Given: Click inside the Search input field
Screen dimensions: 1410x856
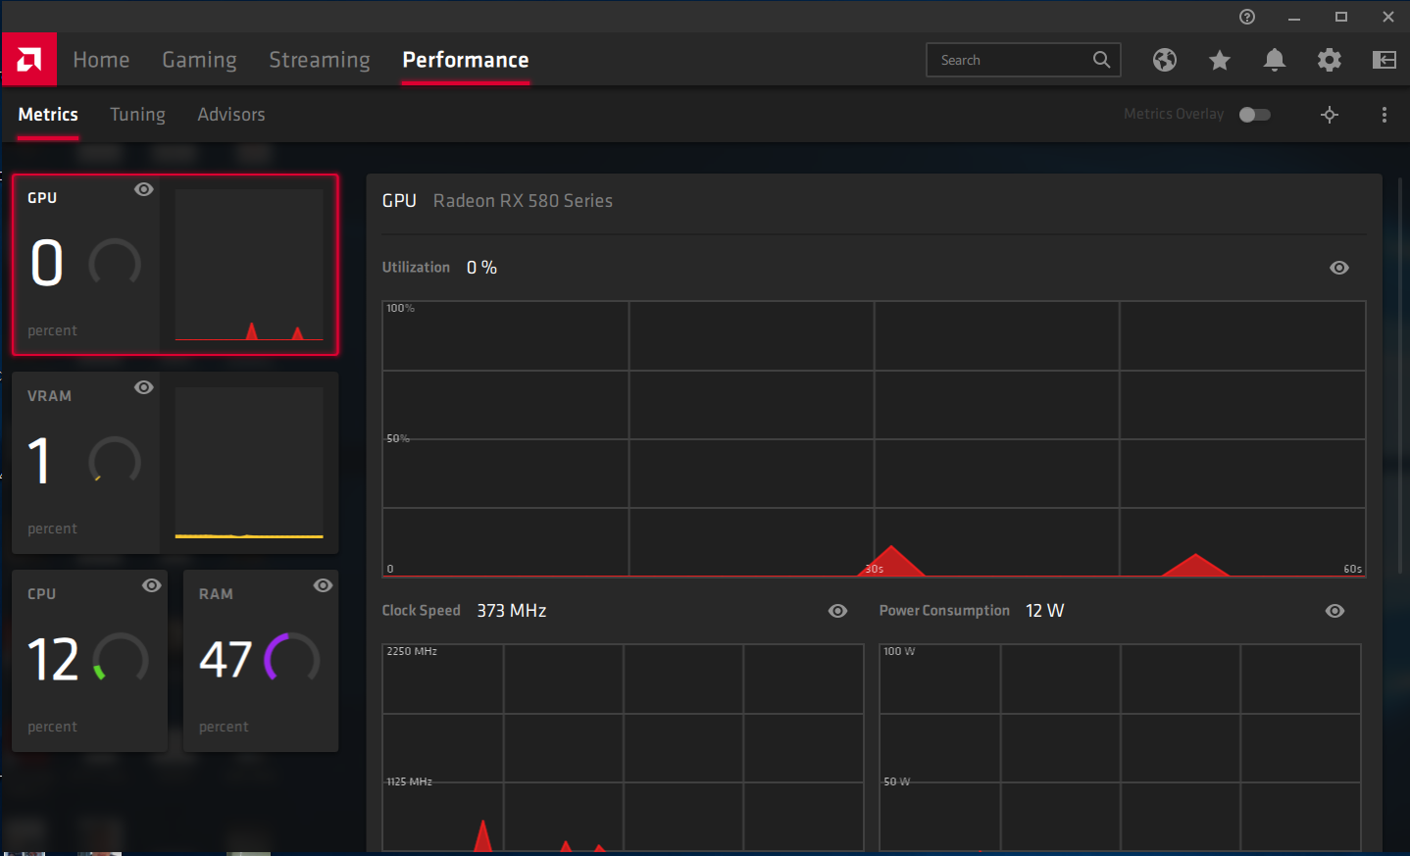Looking at the screenshot, I should pos(1024,60).
